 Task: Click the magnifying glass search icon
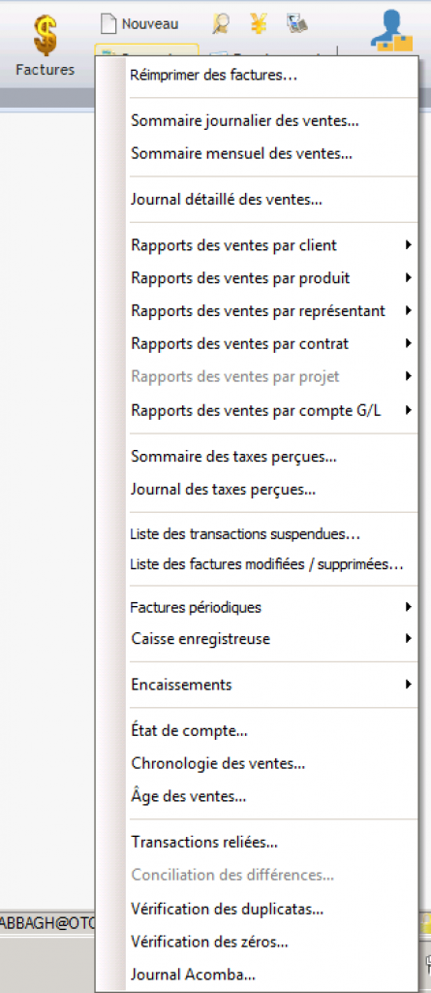(x=220, y=24)
